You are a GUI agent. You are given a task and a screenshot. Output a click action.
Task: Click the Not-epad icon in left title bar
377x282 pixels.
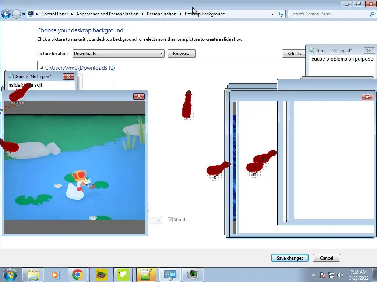(x=11, y=76)
